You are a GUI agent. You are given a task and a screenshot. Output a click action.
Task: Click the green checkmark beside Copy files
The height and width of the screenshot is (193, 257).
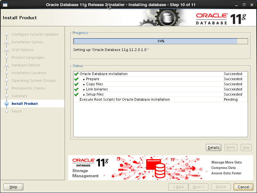tap(76, 84)
